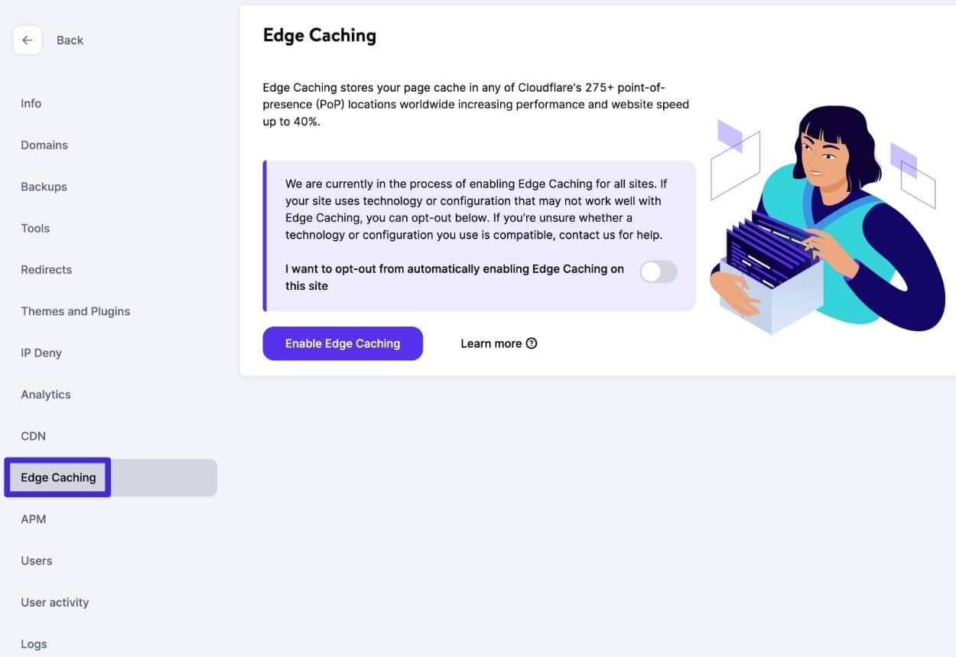Select the Domains section
The height and width of the screenshot is (657, 956).
tap(44, 145)
